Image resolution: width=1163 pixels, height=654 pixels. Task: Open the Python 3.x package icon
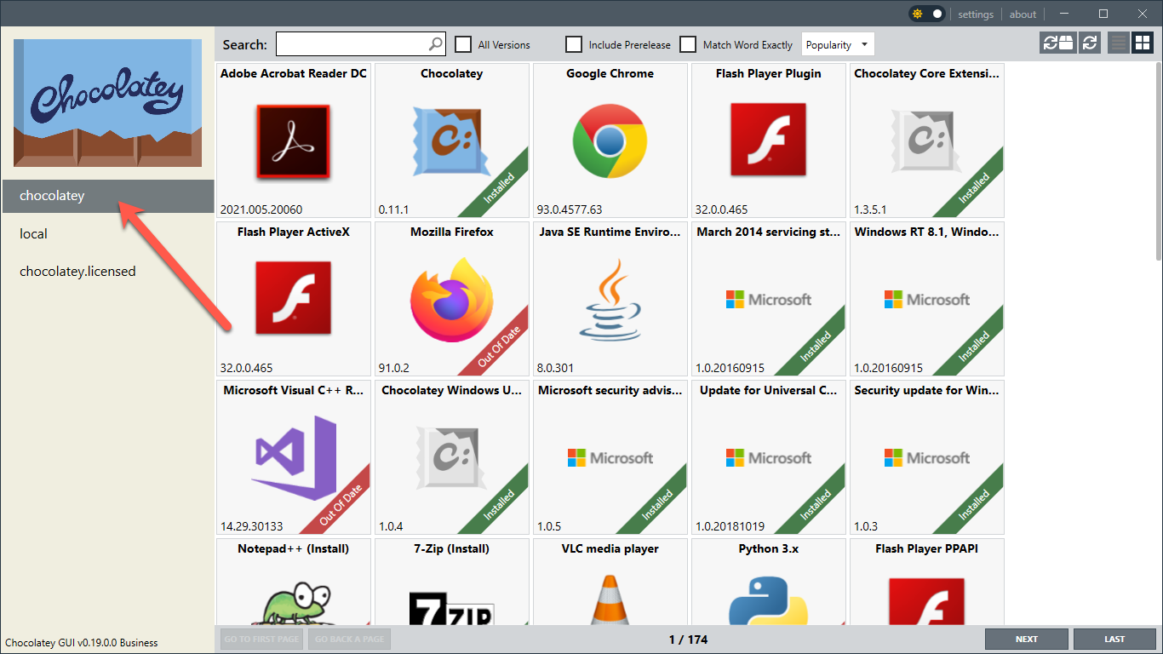tap(769, 600)
